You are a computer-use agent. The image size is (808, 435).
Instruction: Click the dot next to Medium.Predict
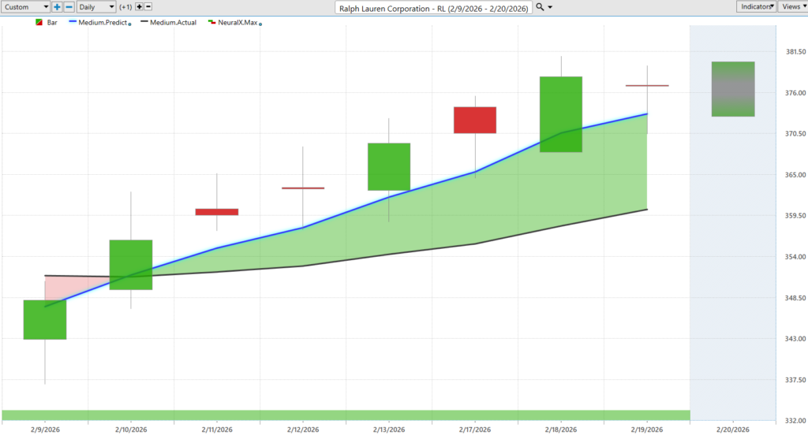(129, 24)
